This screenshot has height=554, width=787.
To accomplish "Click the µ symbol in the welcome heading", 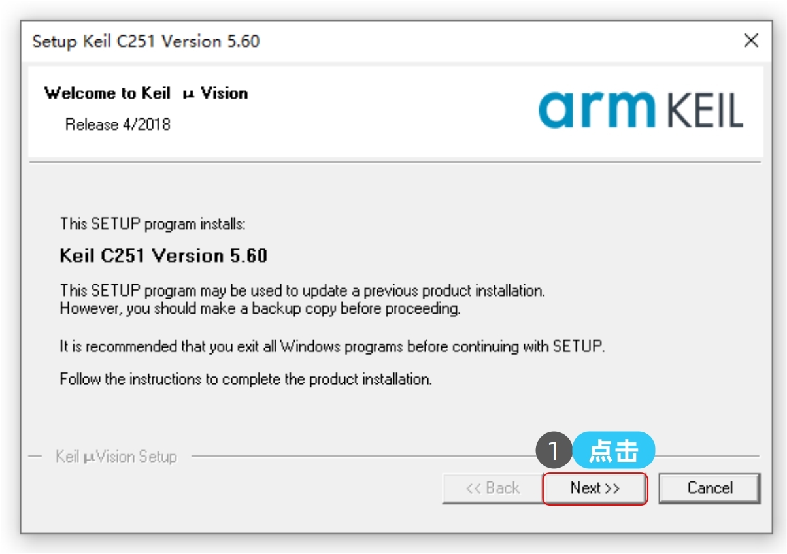I will click(189, 94).
